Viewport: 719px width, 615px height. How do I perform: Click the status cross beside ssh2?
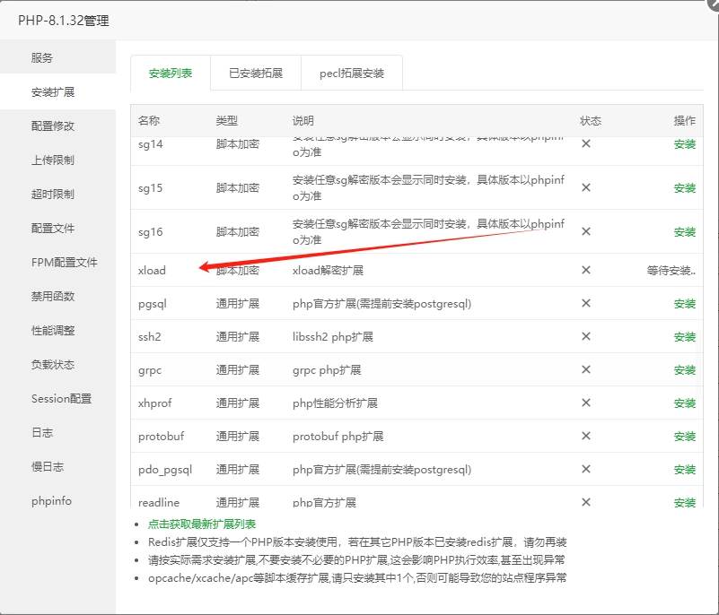coord(585,336)
